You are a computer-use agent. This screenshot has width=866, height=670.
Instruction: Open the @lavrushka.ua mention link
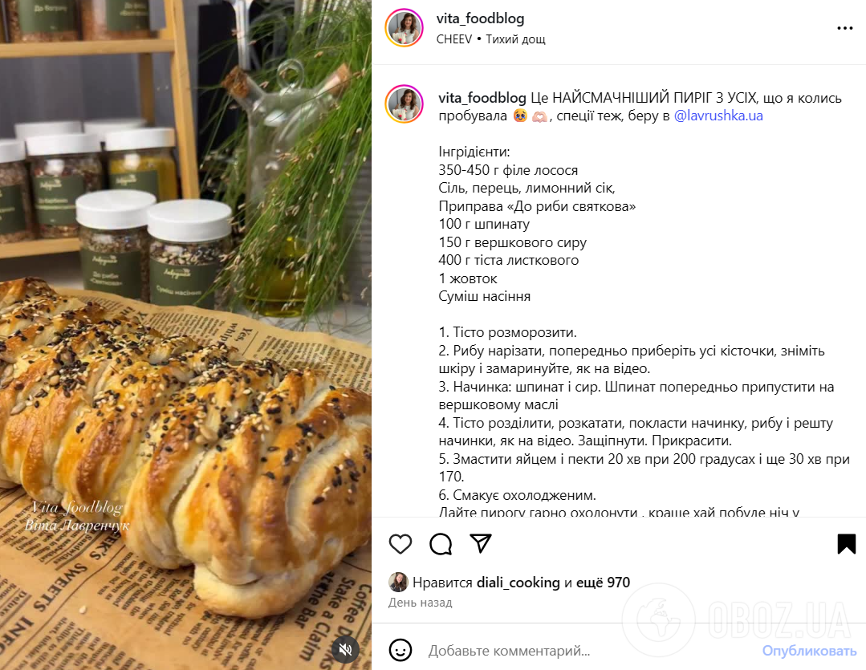pyautogui.click(x=718, y=116)
